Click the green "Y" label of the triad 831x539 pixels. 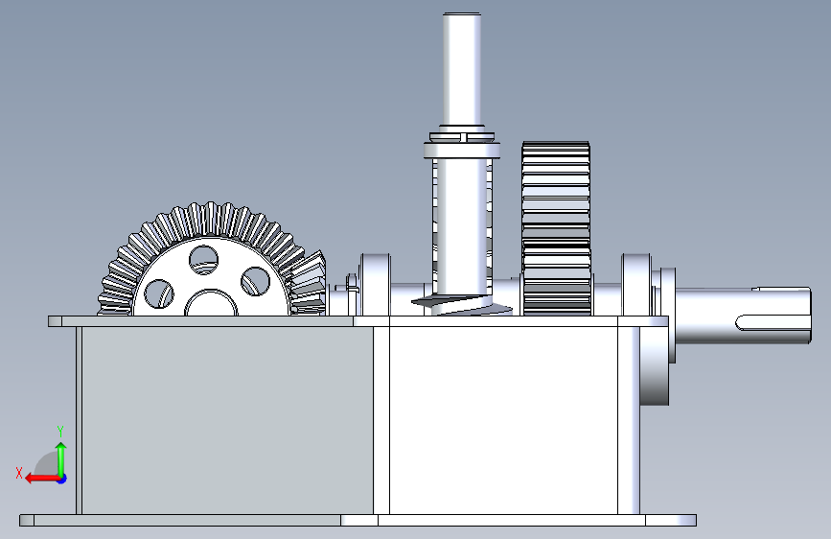pyautogui.click(x=60, y=432)
